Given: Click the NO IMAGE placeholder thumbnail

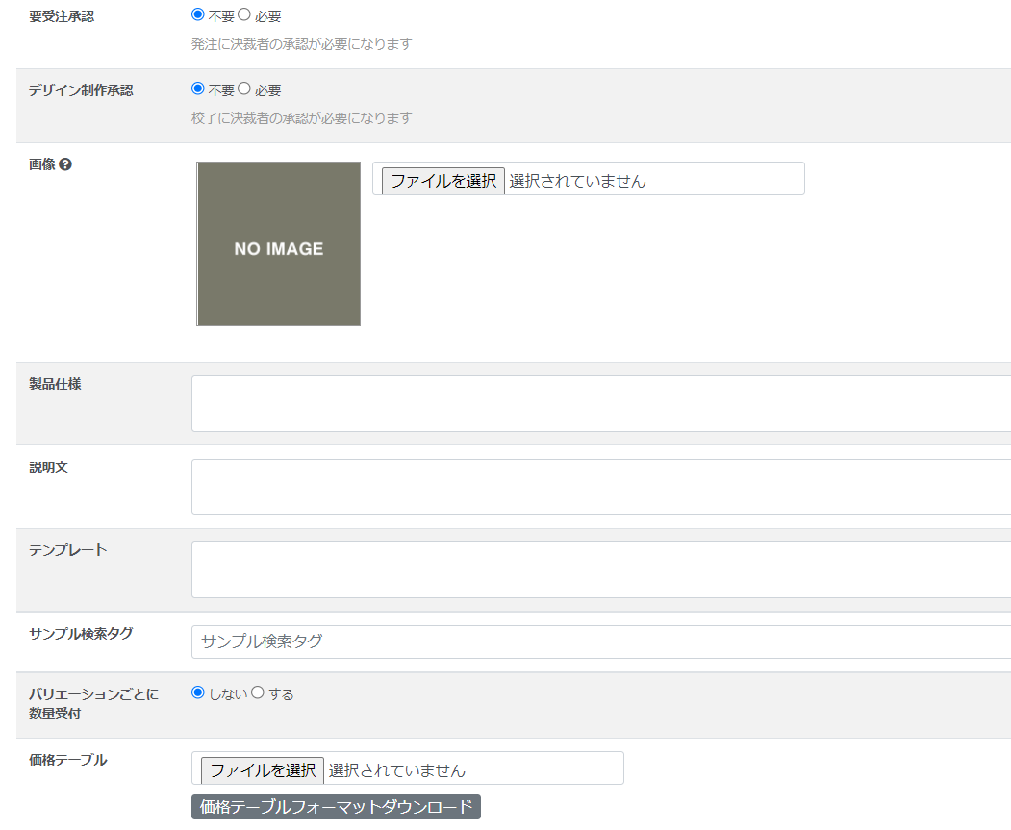Looking at the screenshot, I should (279, 244).
